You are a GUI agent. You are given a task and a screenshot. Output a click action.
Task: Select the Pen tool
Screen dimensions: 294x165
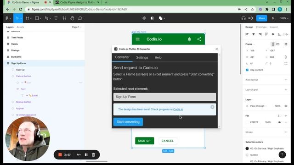(46, 18)
